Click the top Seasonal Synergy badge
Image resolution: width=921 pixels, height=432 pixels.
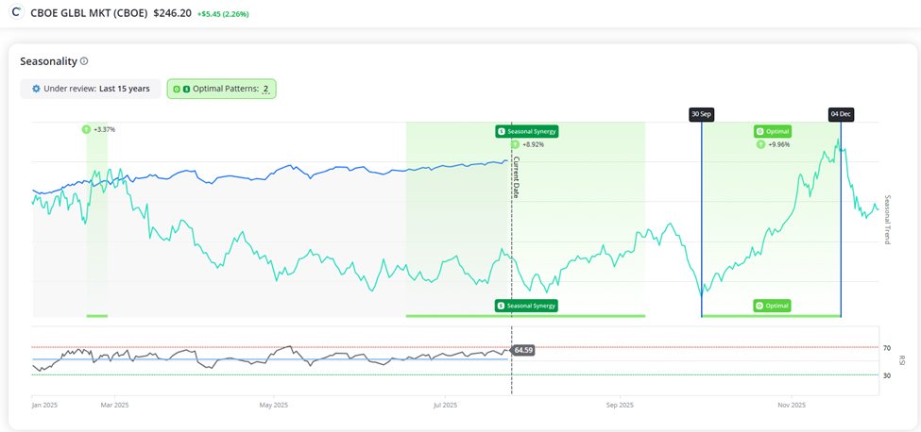click(526, 131)
